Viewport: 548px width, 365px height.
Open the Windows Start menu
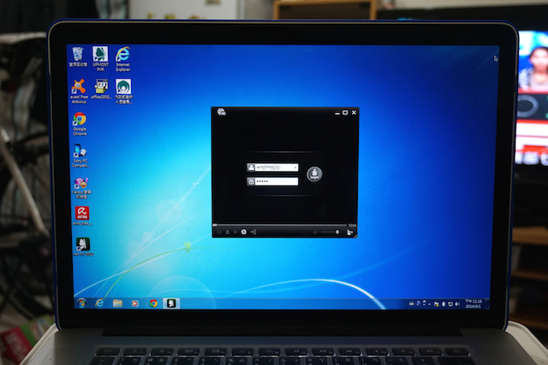pos(82,303)
